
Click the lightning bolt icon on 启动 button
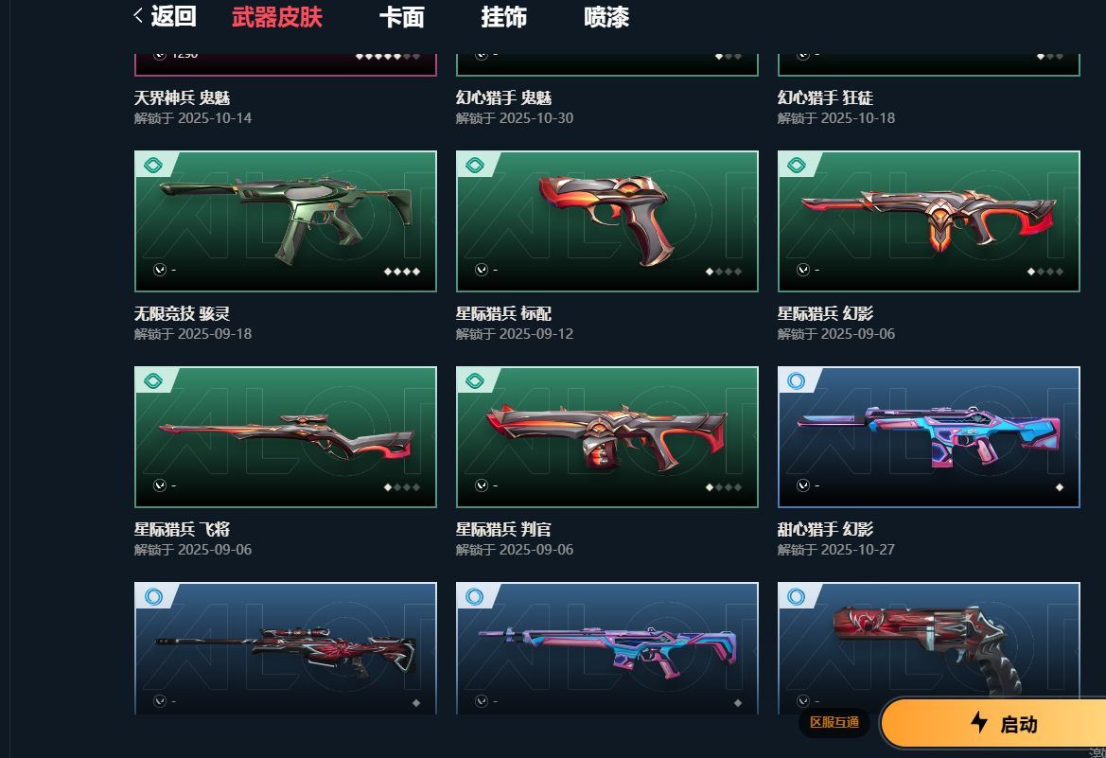979,722
